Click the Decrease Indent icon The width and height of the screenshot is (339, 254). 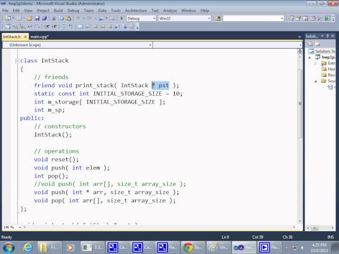click(47, 27)
